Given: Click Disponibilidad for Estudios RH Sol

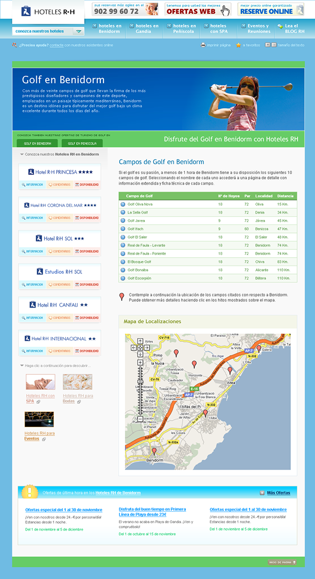Looking at the screenshot, I should 87,285.
